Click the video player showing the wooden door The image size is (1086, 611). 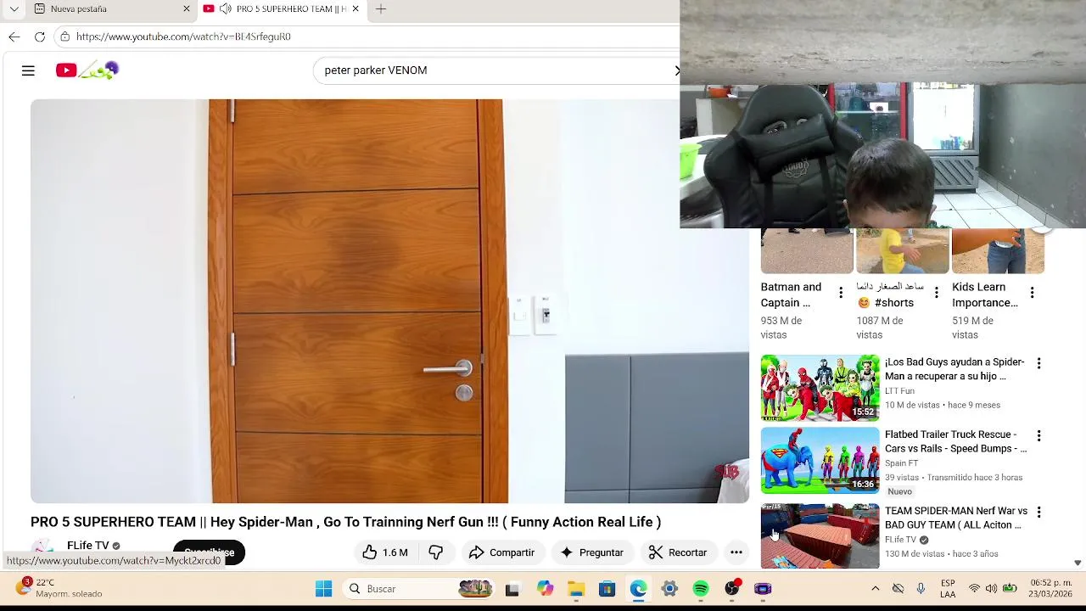point(389,301)
